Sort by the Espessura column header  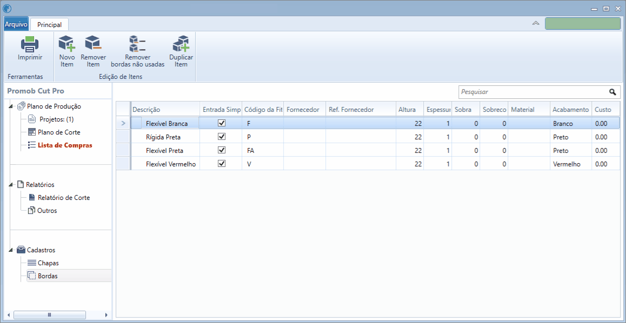click(x=438, y=109)
